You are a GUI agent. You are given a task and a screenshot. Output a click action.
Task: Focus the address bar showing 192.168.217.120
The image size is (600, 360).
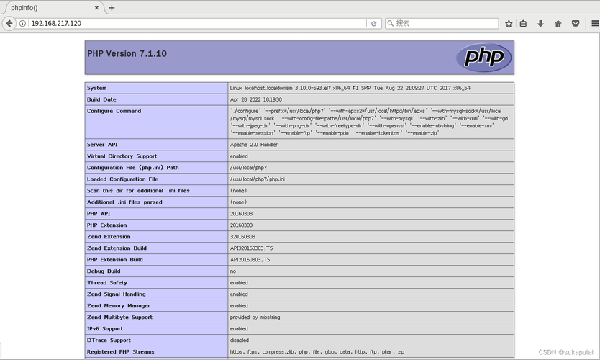[x=197, y=23]
